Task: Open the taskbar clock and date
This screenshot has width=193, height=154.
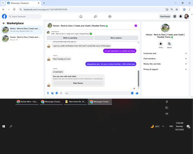Action: 179,126
